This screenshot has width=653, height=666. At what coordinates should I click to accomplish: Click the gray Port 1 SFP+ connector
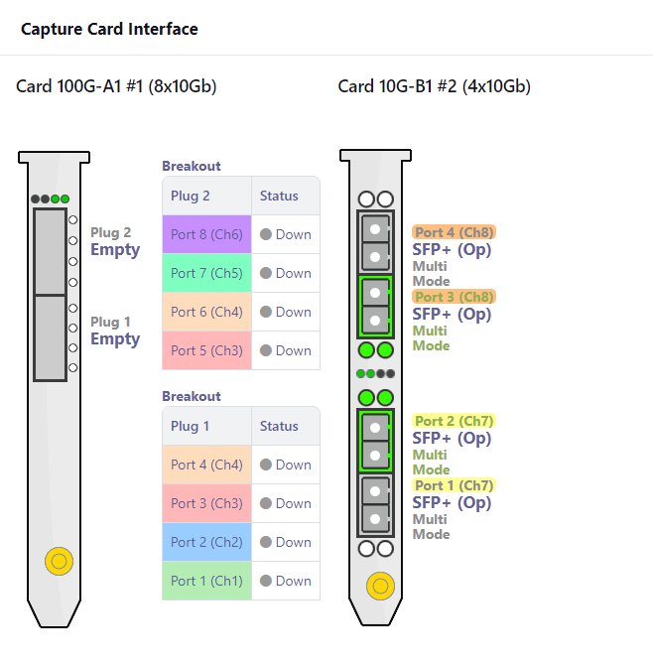coord(375,505)
